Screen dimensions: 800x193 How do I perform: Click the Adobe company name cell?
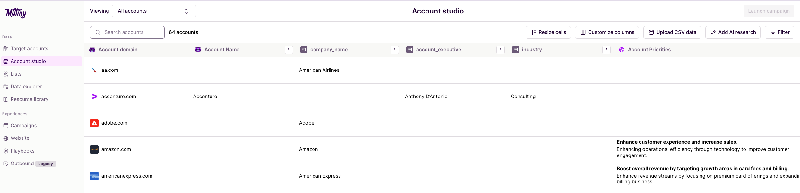pyautogui.click(x=349, y=123)
